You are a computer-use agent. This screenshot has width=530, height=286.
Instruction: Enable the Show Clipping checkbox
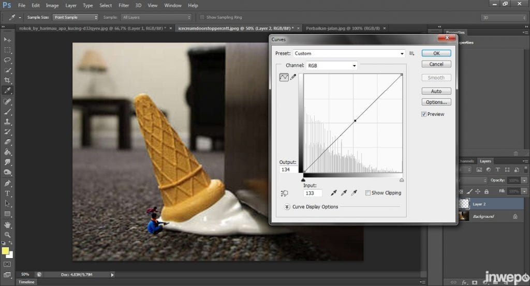tap(367, 193)
